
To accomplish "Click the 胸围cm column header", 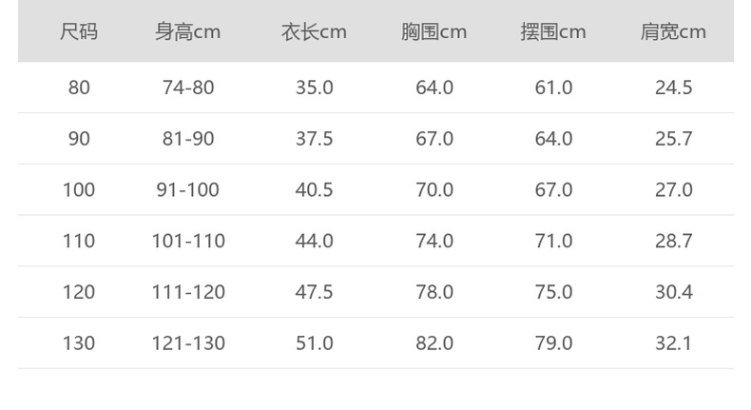I will (433, 32).
